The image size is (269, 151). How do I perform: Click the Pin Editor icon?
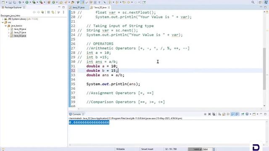point(144,3)
